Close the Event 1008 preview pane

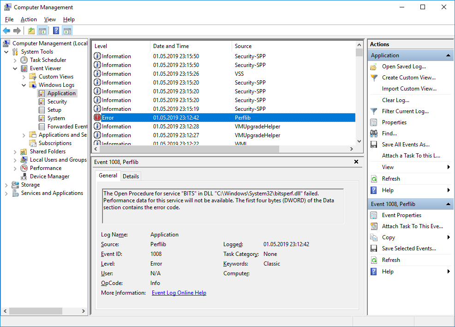pyautogui.click(x=356, y=162)
